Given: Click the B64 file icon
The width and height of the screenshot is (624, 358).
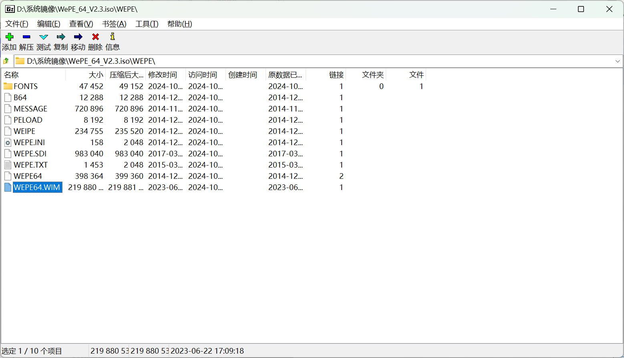Looking at the screenshot, I should coord(8,97).
